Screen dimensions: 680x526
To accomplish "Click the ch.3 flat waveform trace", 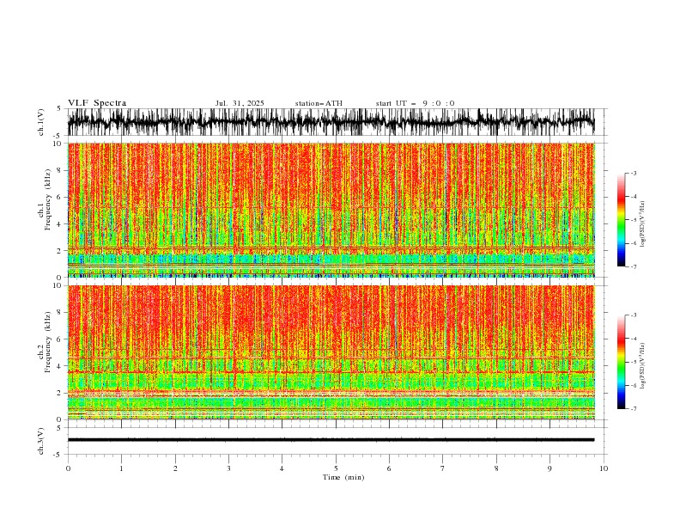I will pos(331,440).
